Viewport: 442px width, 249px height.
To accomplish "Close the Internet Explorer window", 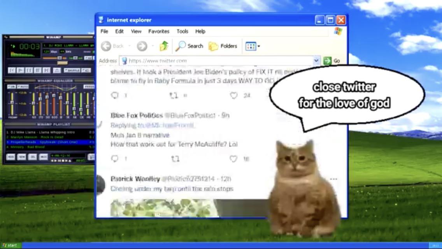I will pos(341,20).
